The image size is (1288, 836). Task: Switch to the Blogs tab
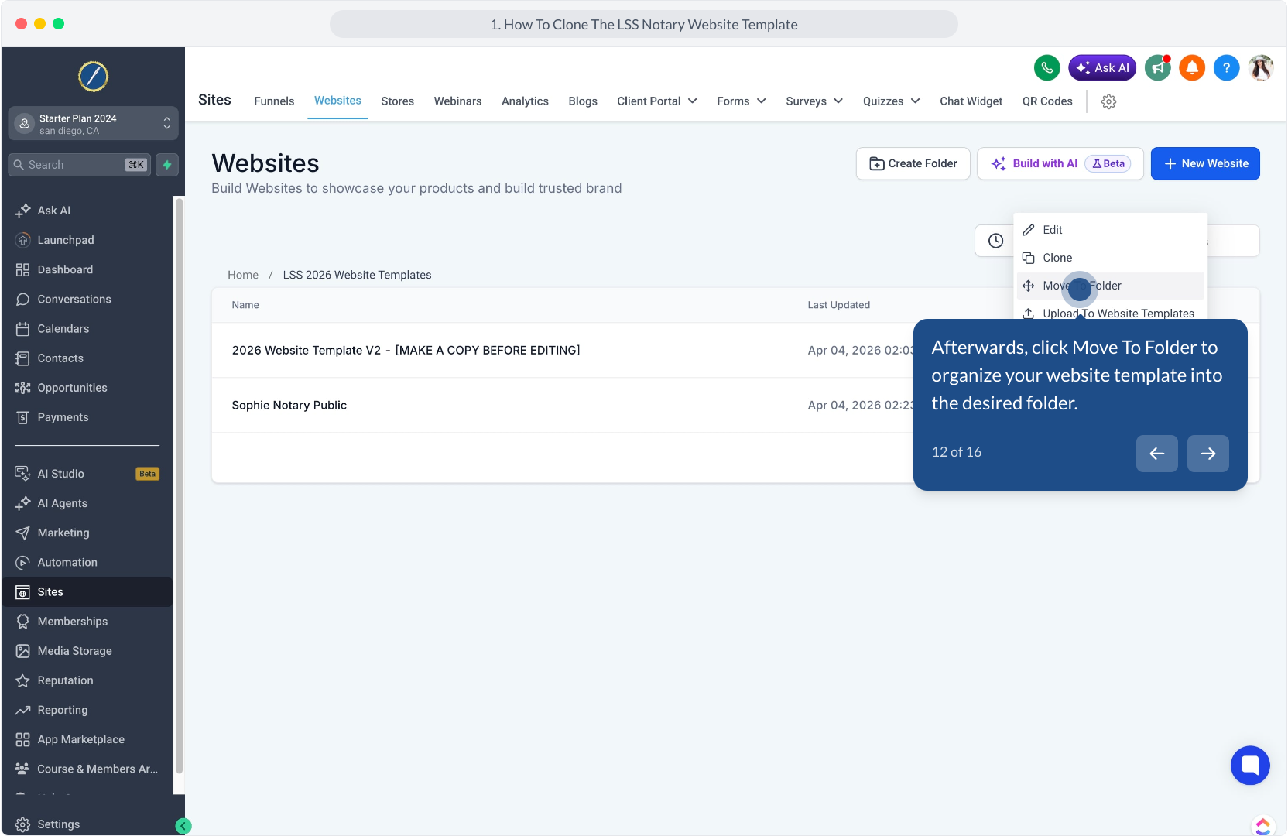pos(583,101)
